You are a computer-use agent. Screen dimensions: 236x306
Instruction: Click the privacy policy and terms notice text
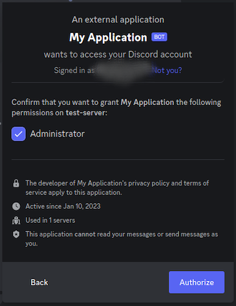point(117,187)
